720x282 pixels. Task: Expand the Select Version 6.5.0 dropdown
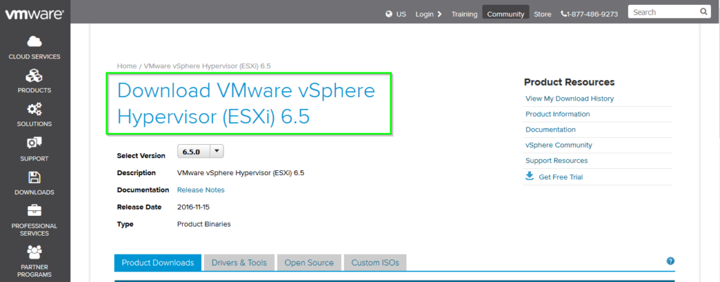(x=200, y=151)
